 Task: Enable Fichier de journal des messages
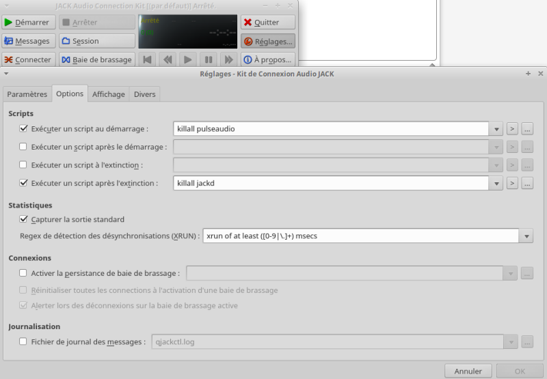23,341
